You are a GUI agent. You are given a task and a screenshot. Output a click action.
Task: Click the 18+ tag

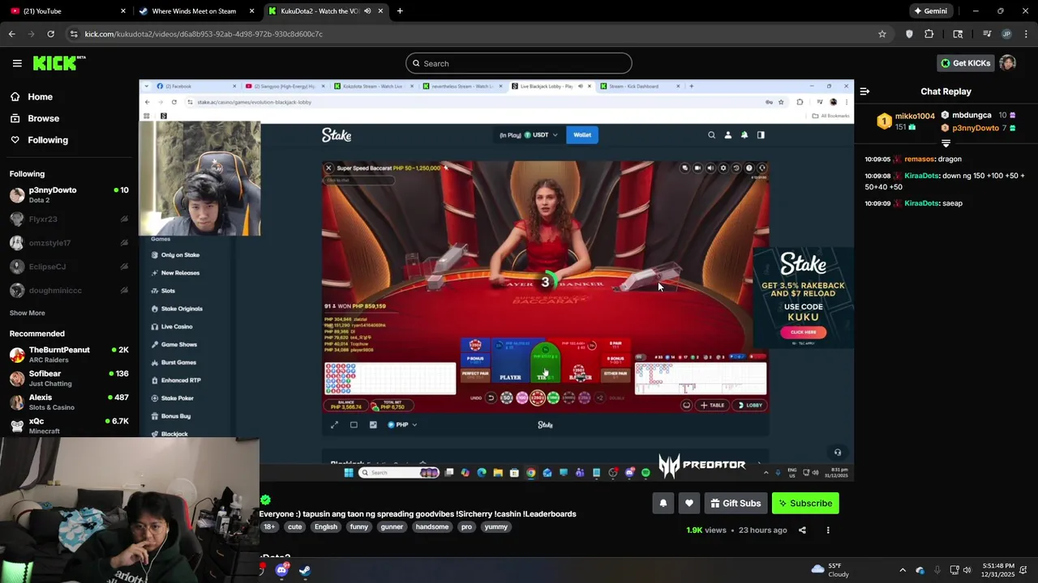pyautogui.click(x=269, y=527)
